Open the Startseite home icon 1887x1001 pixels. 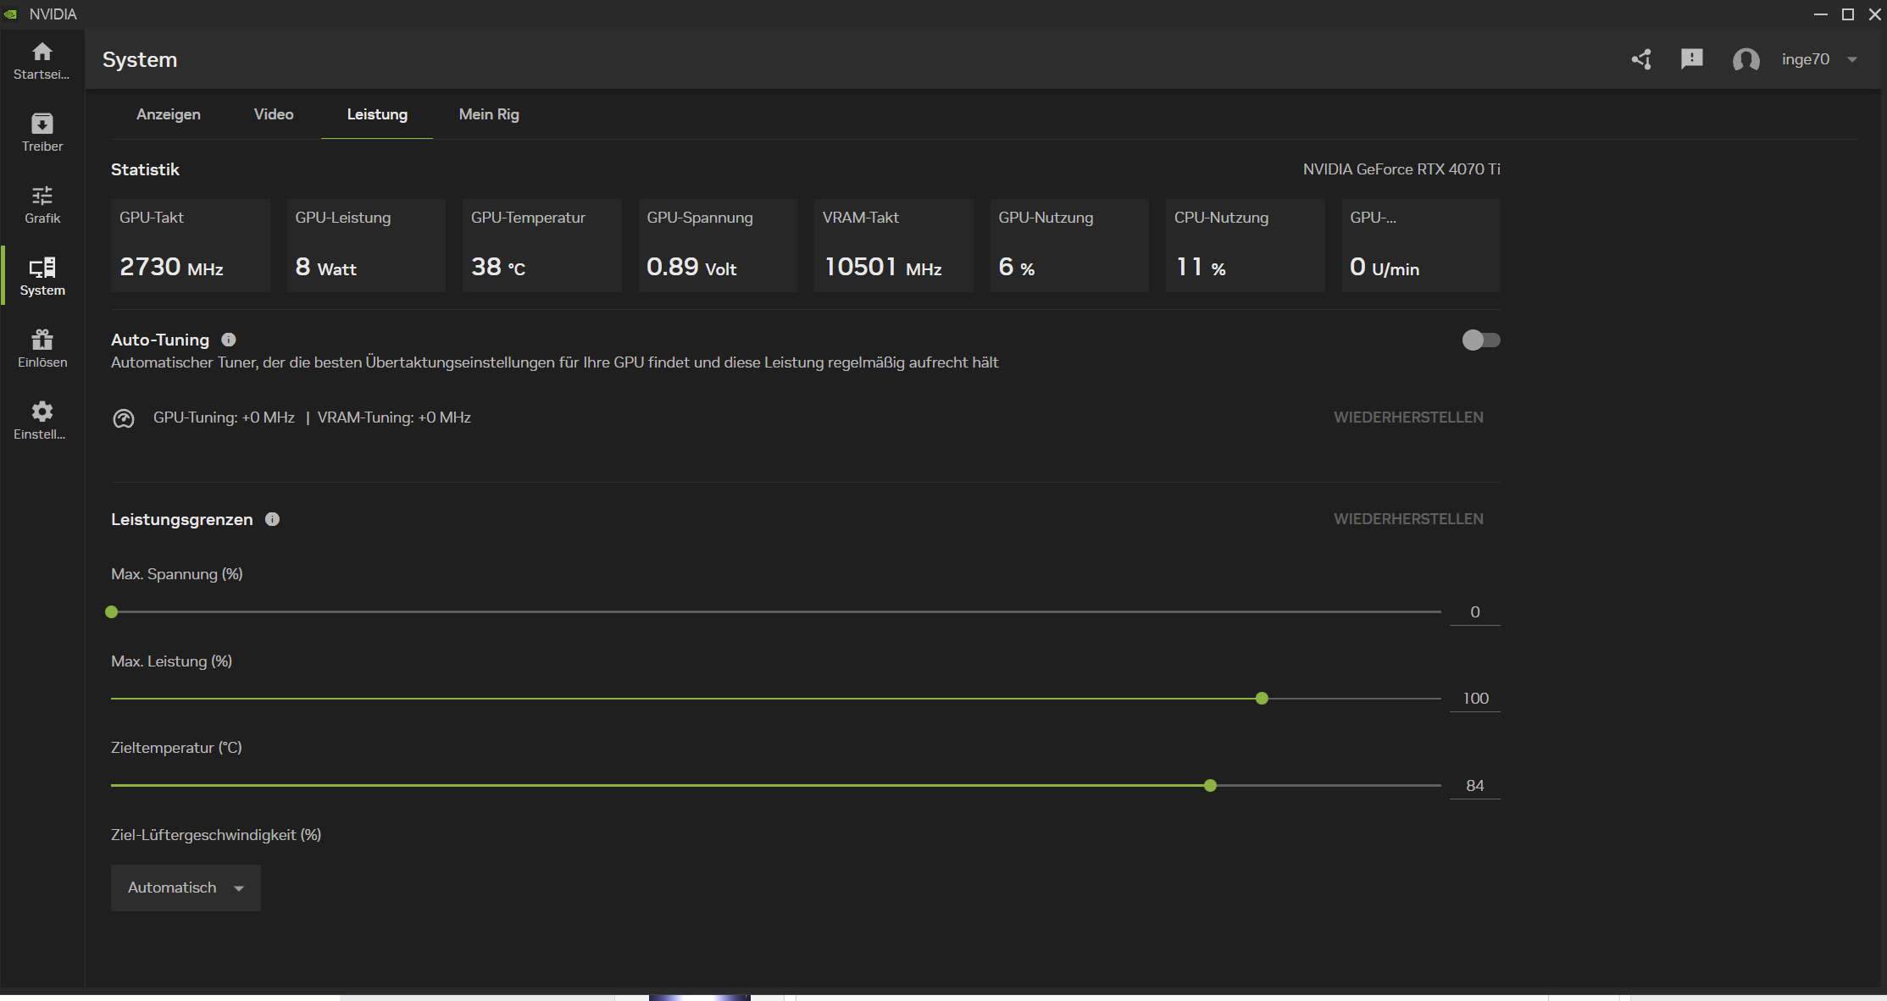[42, 60]
